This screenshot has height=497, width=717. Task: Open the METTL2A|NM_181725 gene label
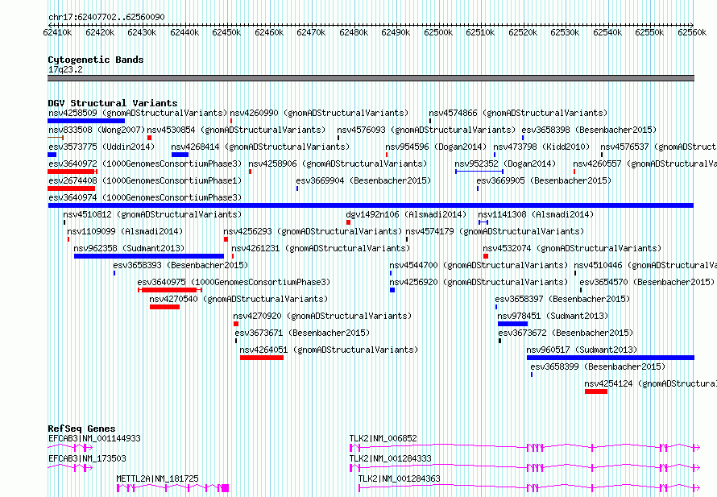coord(157,478)
